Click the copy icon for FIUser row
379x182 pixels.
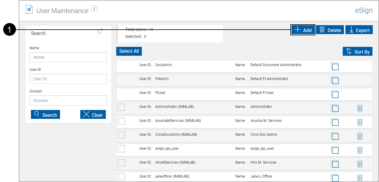[335, 94]
